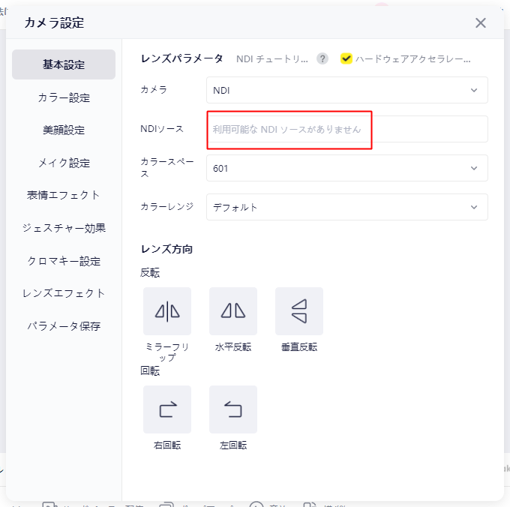Viewport: 510px width, 507px height.
Task: Click the NDI tutorial help question icon
Action: coord(322,58)
